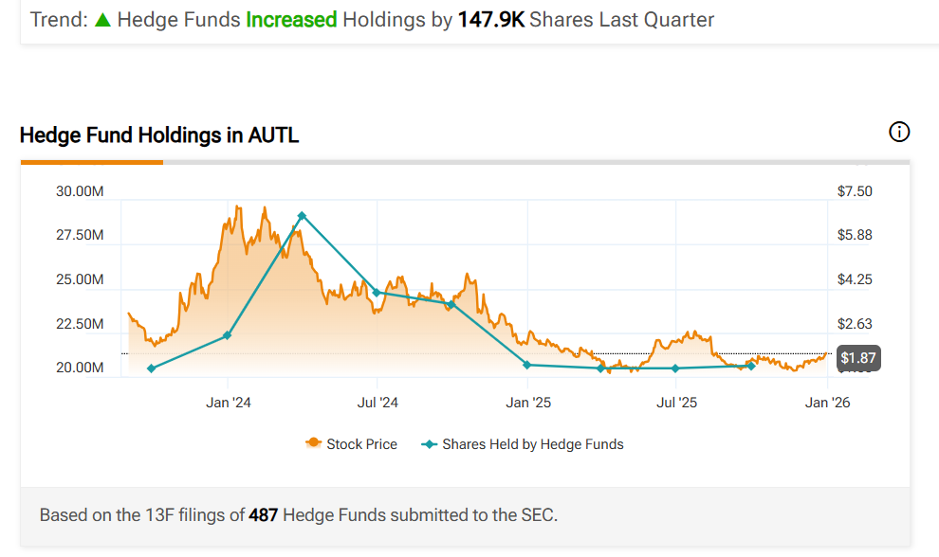
Task: Select teal data point above Jan '24
Action: (x=228, y=335)
